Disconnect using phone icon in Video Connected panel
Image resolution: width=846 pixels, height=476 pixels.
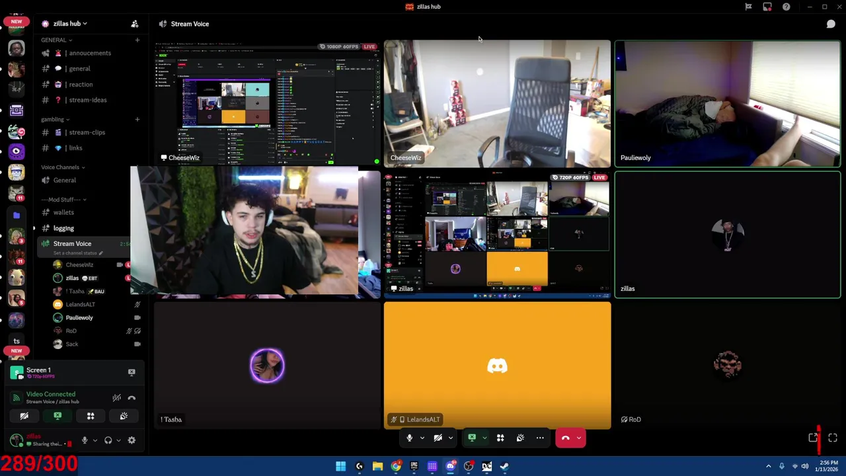[132, 397]
